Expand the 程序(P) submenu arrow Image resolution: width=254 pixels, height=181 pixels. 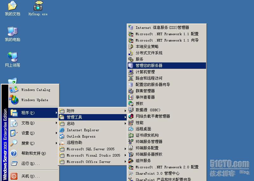(56, 113)
